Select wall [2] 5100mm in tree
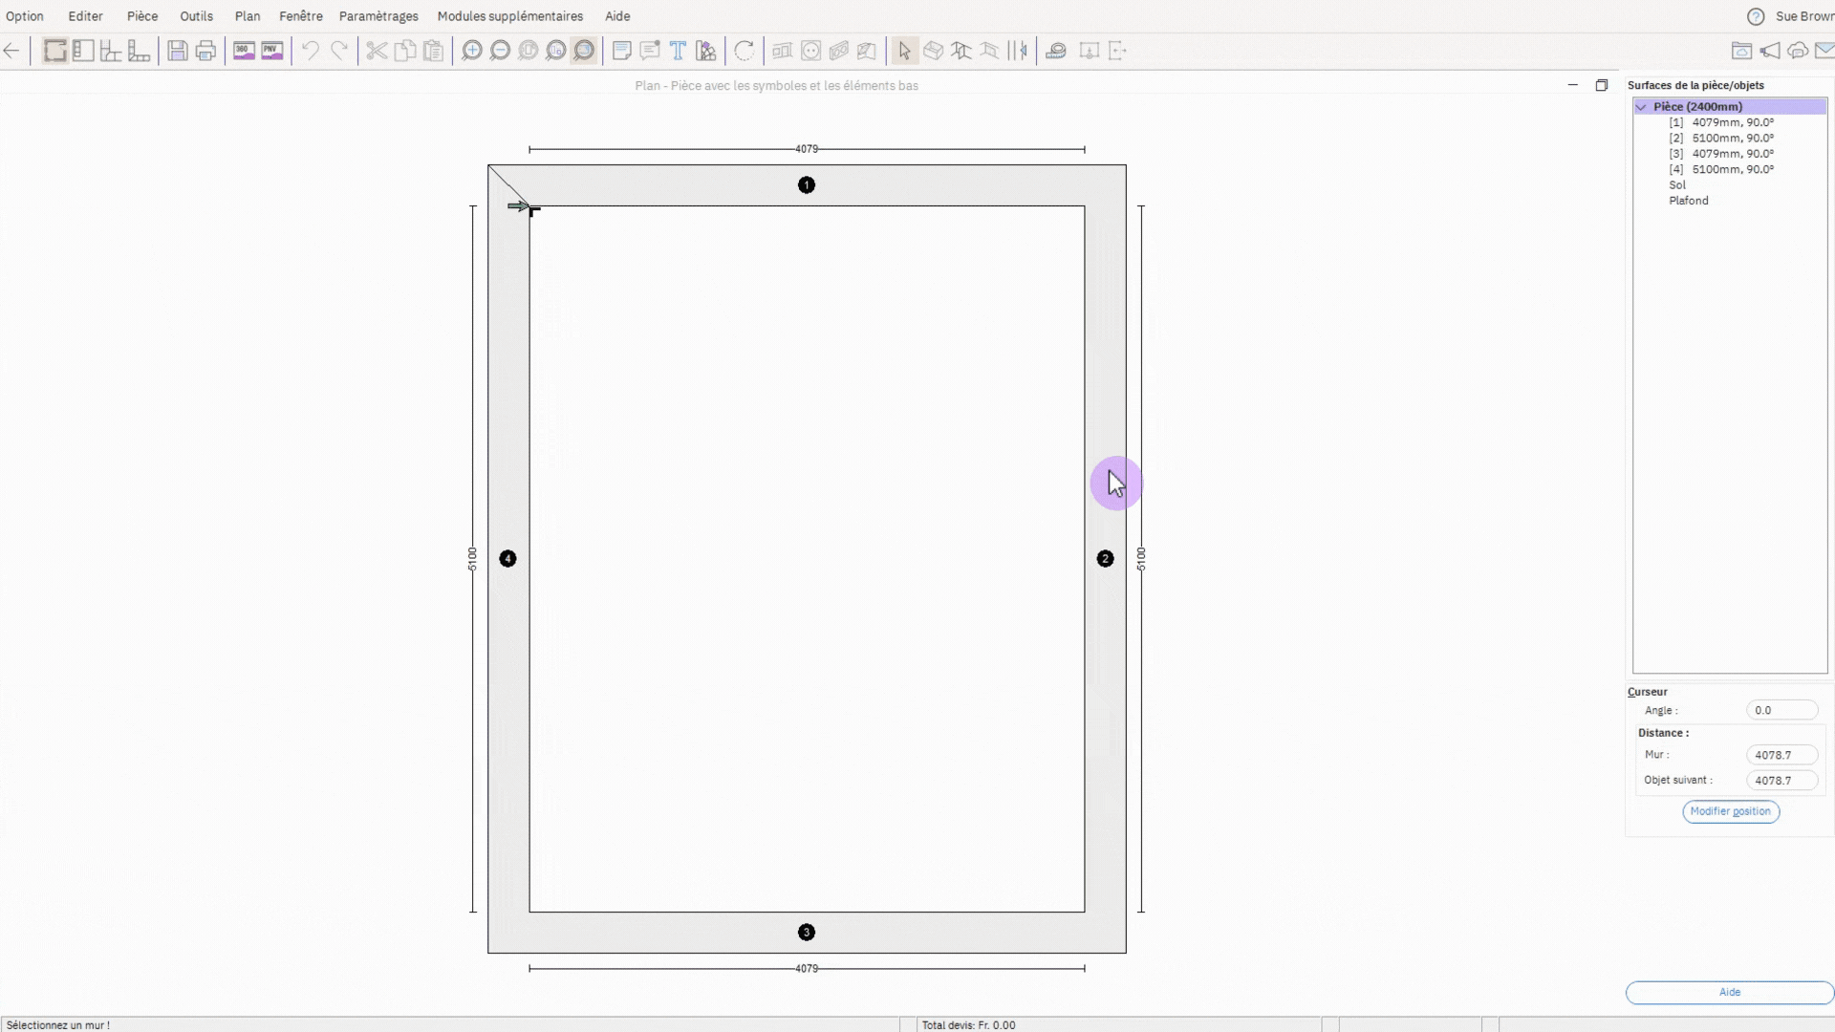 tap(1732, 138)
